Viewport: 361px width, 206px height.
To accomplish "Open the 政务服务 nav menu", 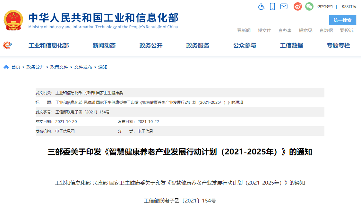I will point(198,45).
